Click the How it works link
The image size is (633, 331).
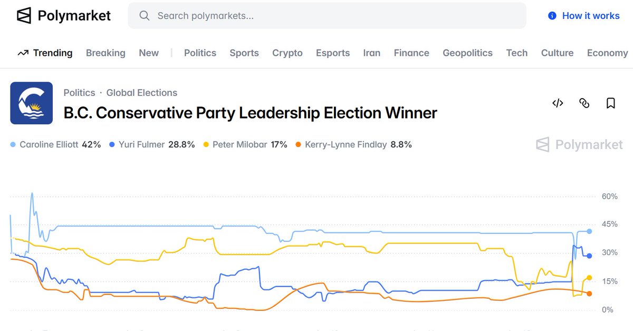591,16
